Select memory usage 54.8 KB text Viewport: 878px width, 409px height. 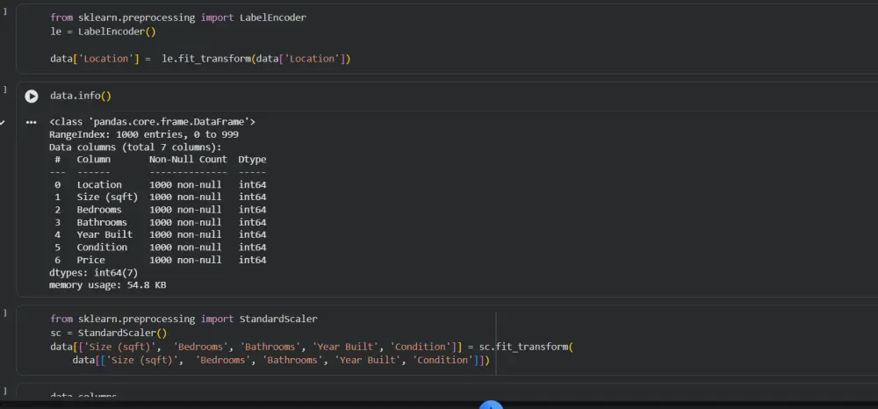point(107,285)
